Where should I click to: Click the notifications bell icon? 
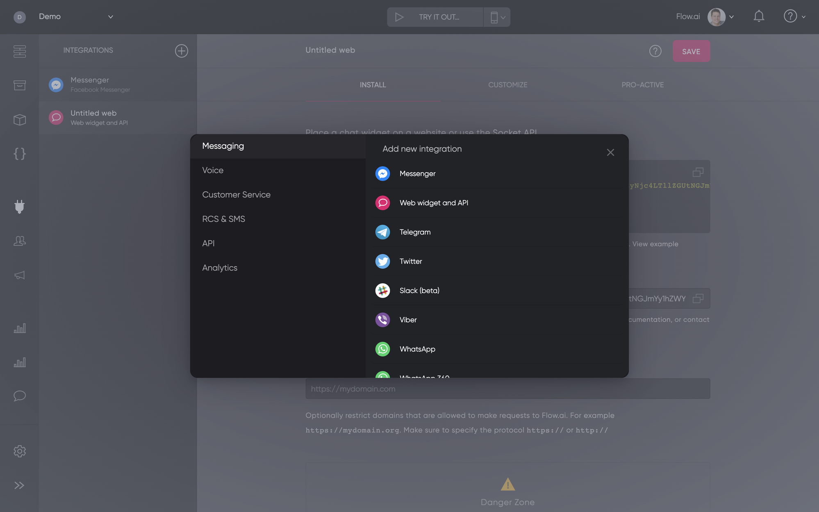759,16
